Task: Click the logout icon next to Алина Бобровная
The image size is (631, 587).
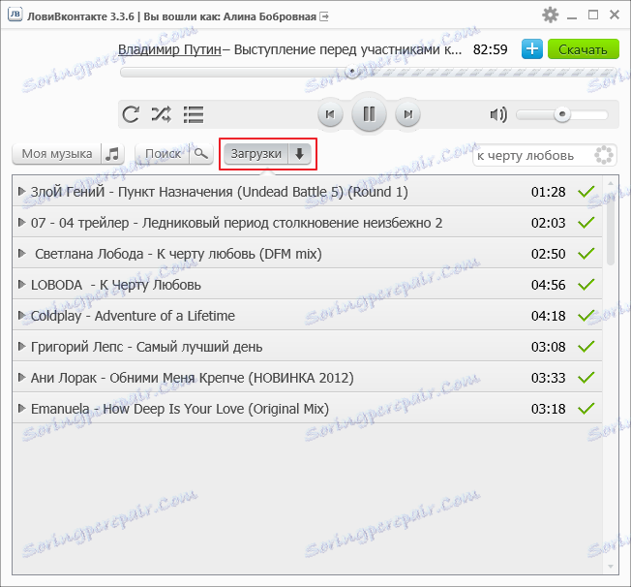Action: (x=324, y=16)
